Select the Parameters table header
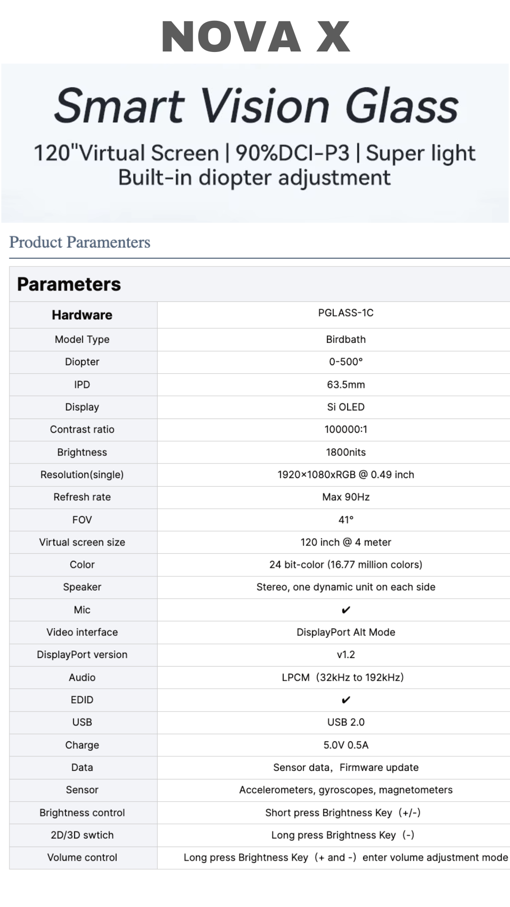 click(x=69, y=284)
